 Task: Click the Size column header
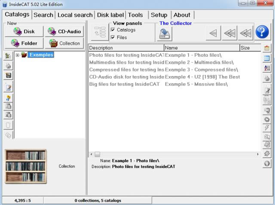250,48
